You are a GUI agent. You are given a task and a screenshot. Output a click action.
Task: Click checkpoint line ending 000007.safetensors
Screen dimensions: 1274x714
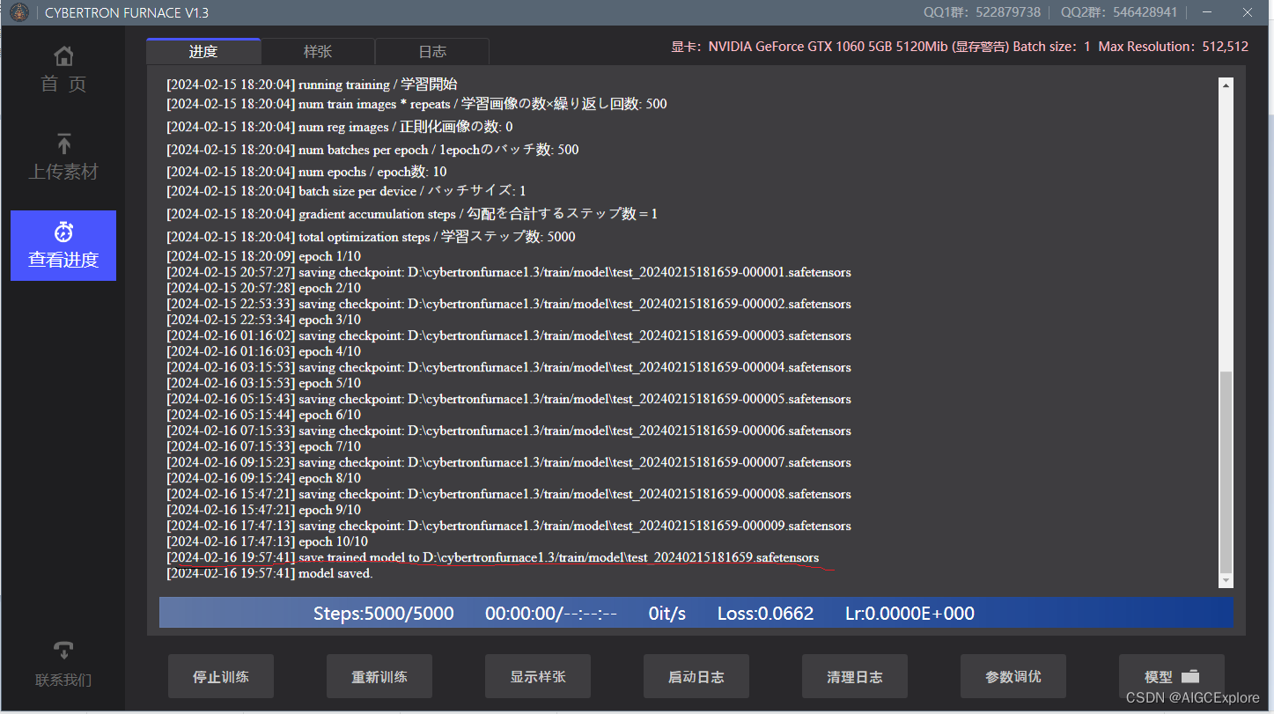[x=509, y=462]
